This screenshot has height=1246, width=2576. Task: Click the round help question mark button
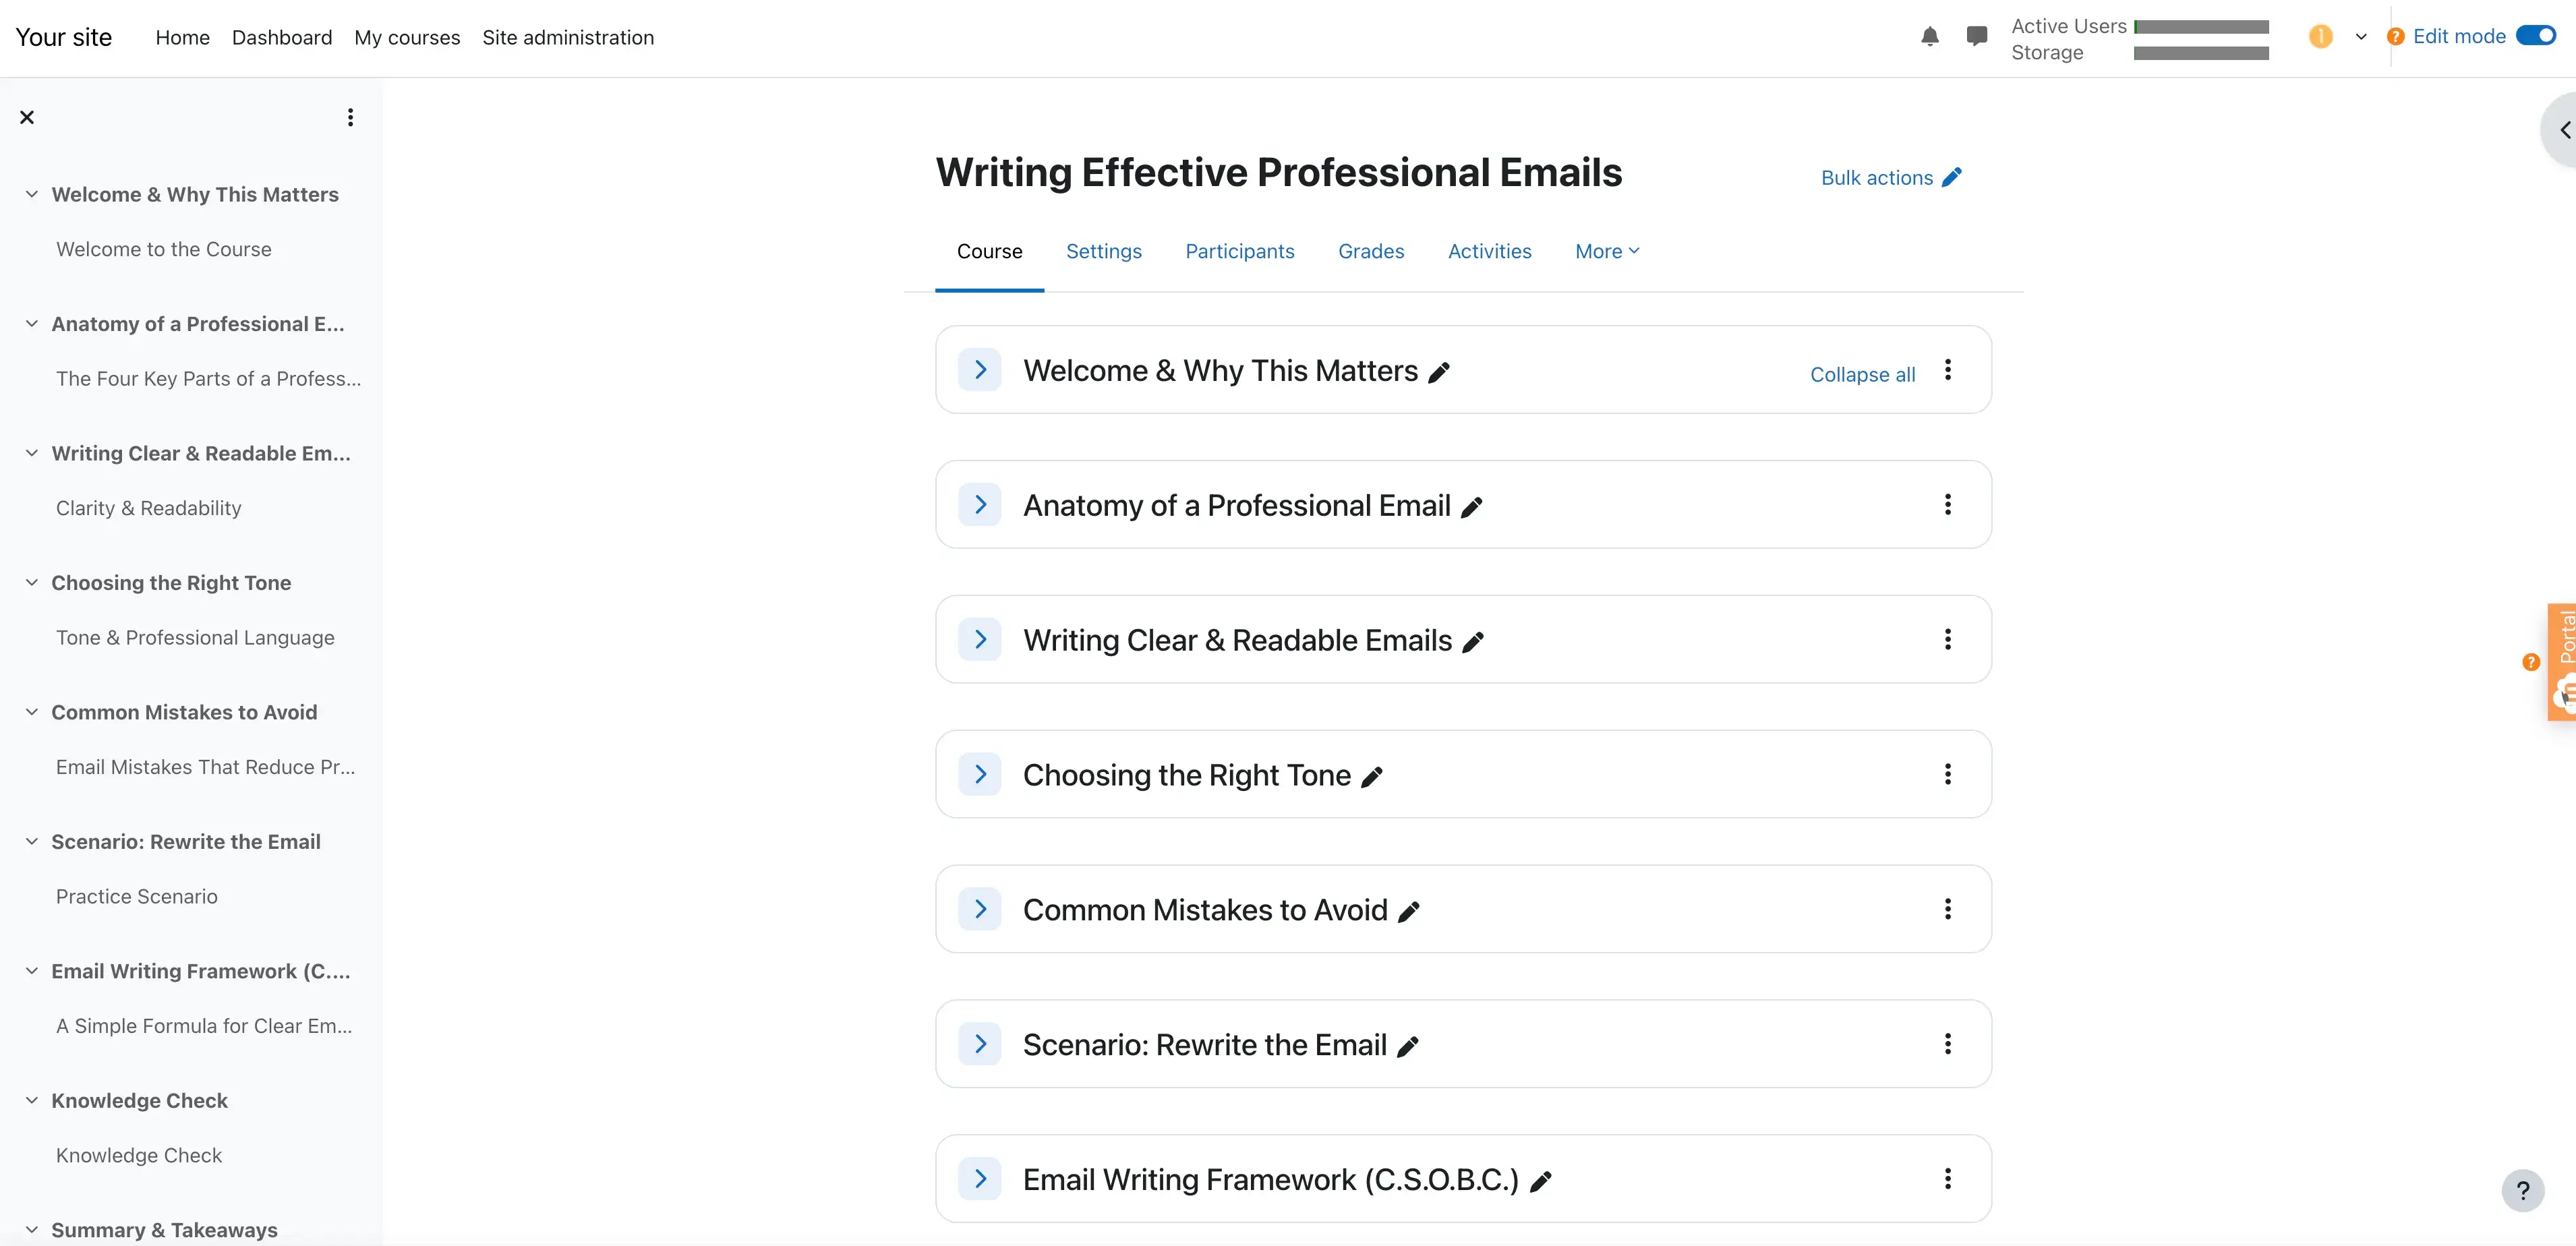point(2522,1190)
